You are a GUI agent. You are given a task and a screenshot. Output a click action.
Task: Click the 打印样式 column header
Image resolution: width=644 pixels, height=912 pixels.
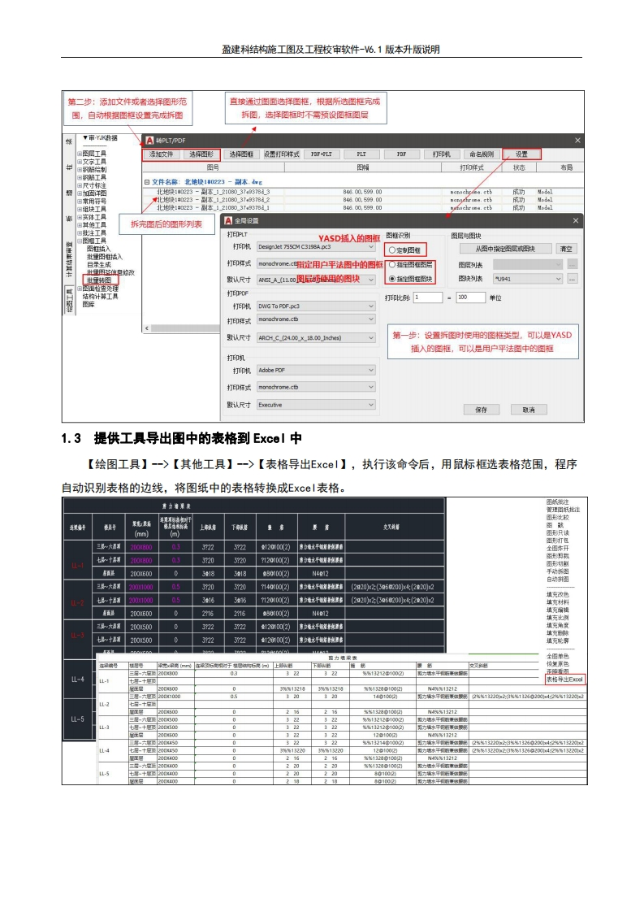[471, 167]
